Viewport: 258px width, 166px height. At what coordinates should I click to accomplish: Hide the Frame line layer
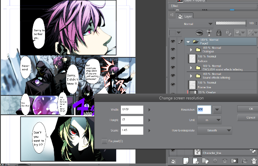pos(173,84)
